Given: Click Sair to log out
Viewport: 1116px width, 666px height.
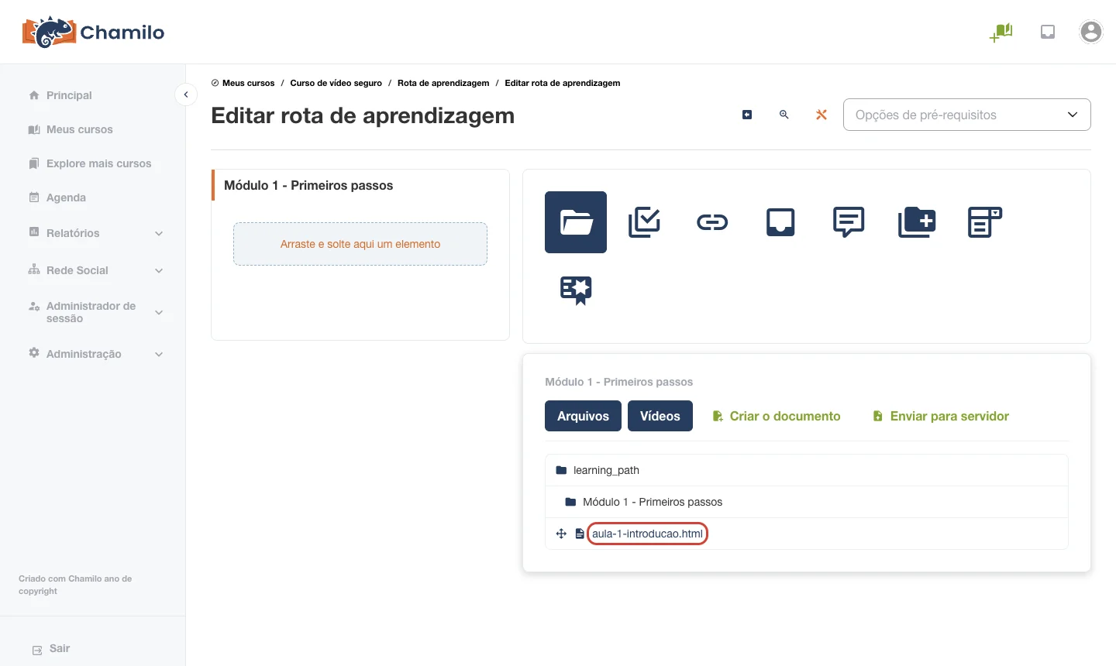Looking at the screenshot, I should [x=51, y=649].
